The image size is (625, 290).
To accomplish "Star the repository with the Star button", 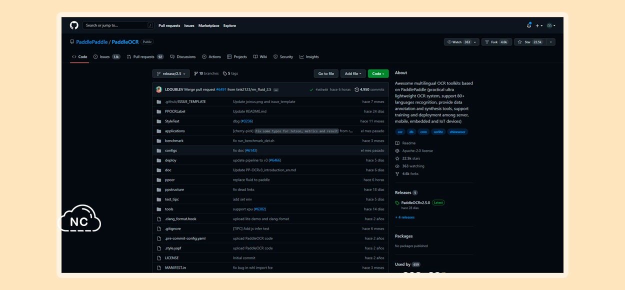I will (x=530, y=42).
